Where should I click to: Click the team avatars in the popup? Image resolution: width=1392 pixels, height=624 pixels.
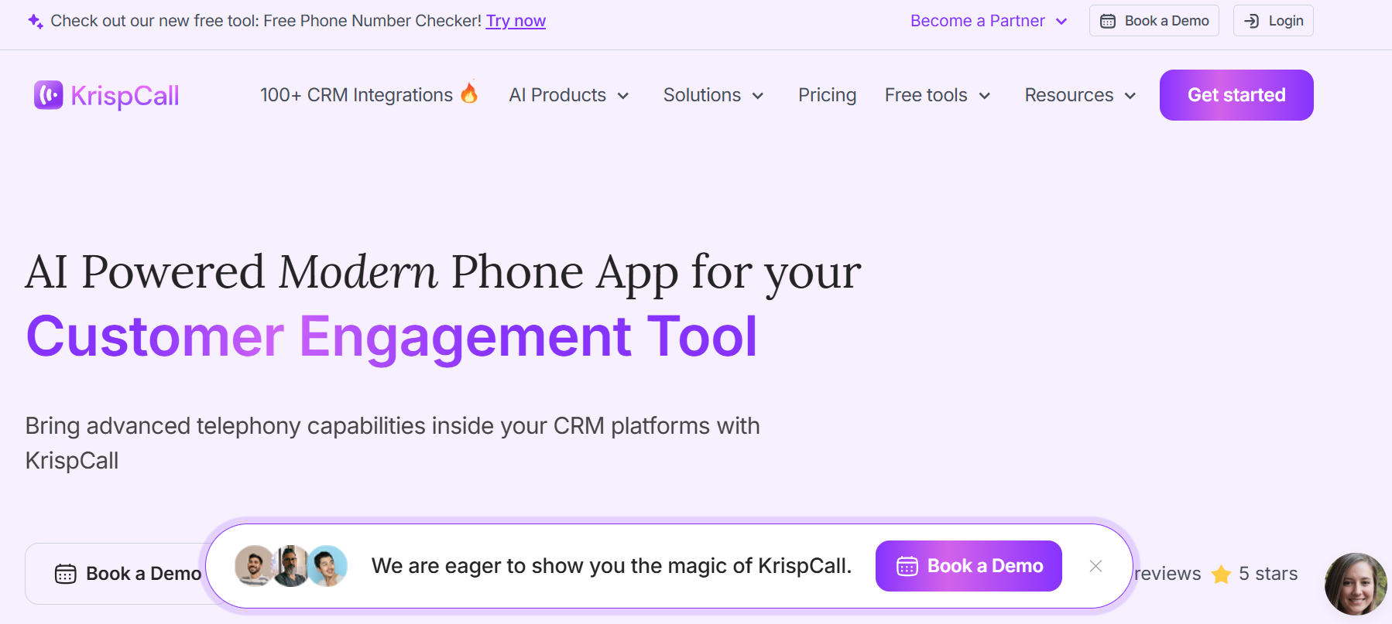(291, 566)
